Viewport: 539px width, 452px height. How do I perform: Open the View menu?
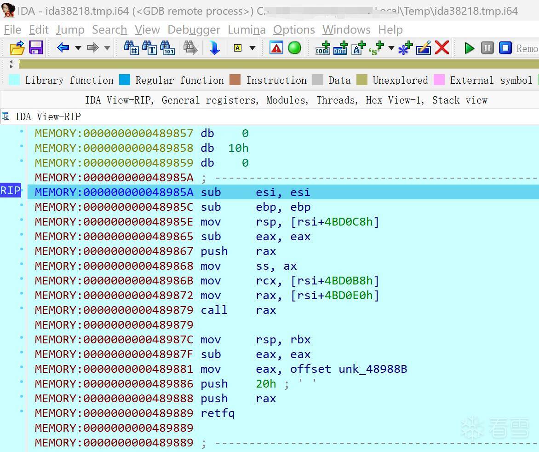147,30
